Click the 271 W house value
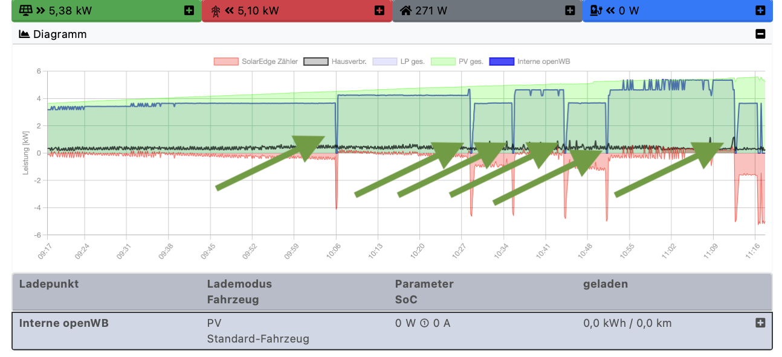 point(431,10)
